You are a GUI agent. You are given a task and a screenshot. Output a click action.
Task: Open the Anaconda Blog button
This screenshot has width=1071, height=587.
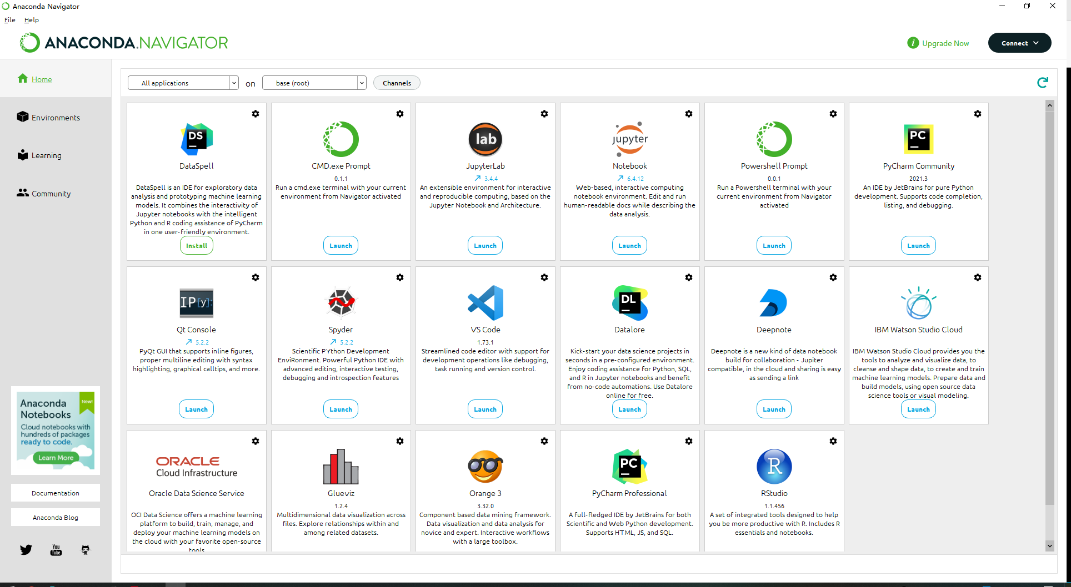click(56, 517)
